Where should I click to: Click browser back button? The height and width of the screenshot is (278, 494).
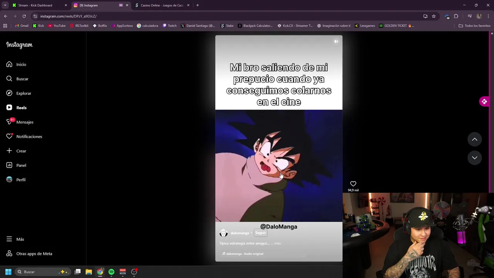5,16
